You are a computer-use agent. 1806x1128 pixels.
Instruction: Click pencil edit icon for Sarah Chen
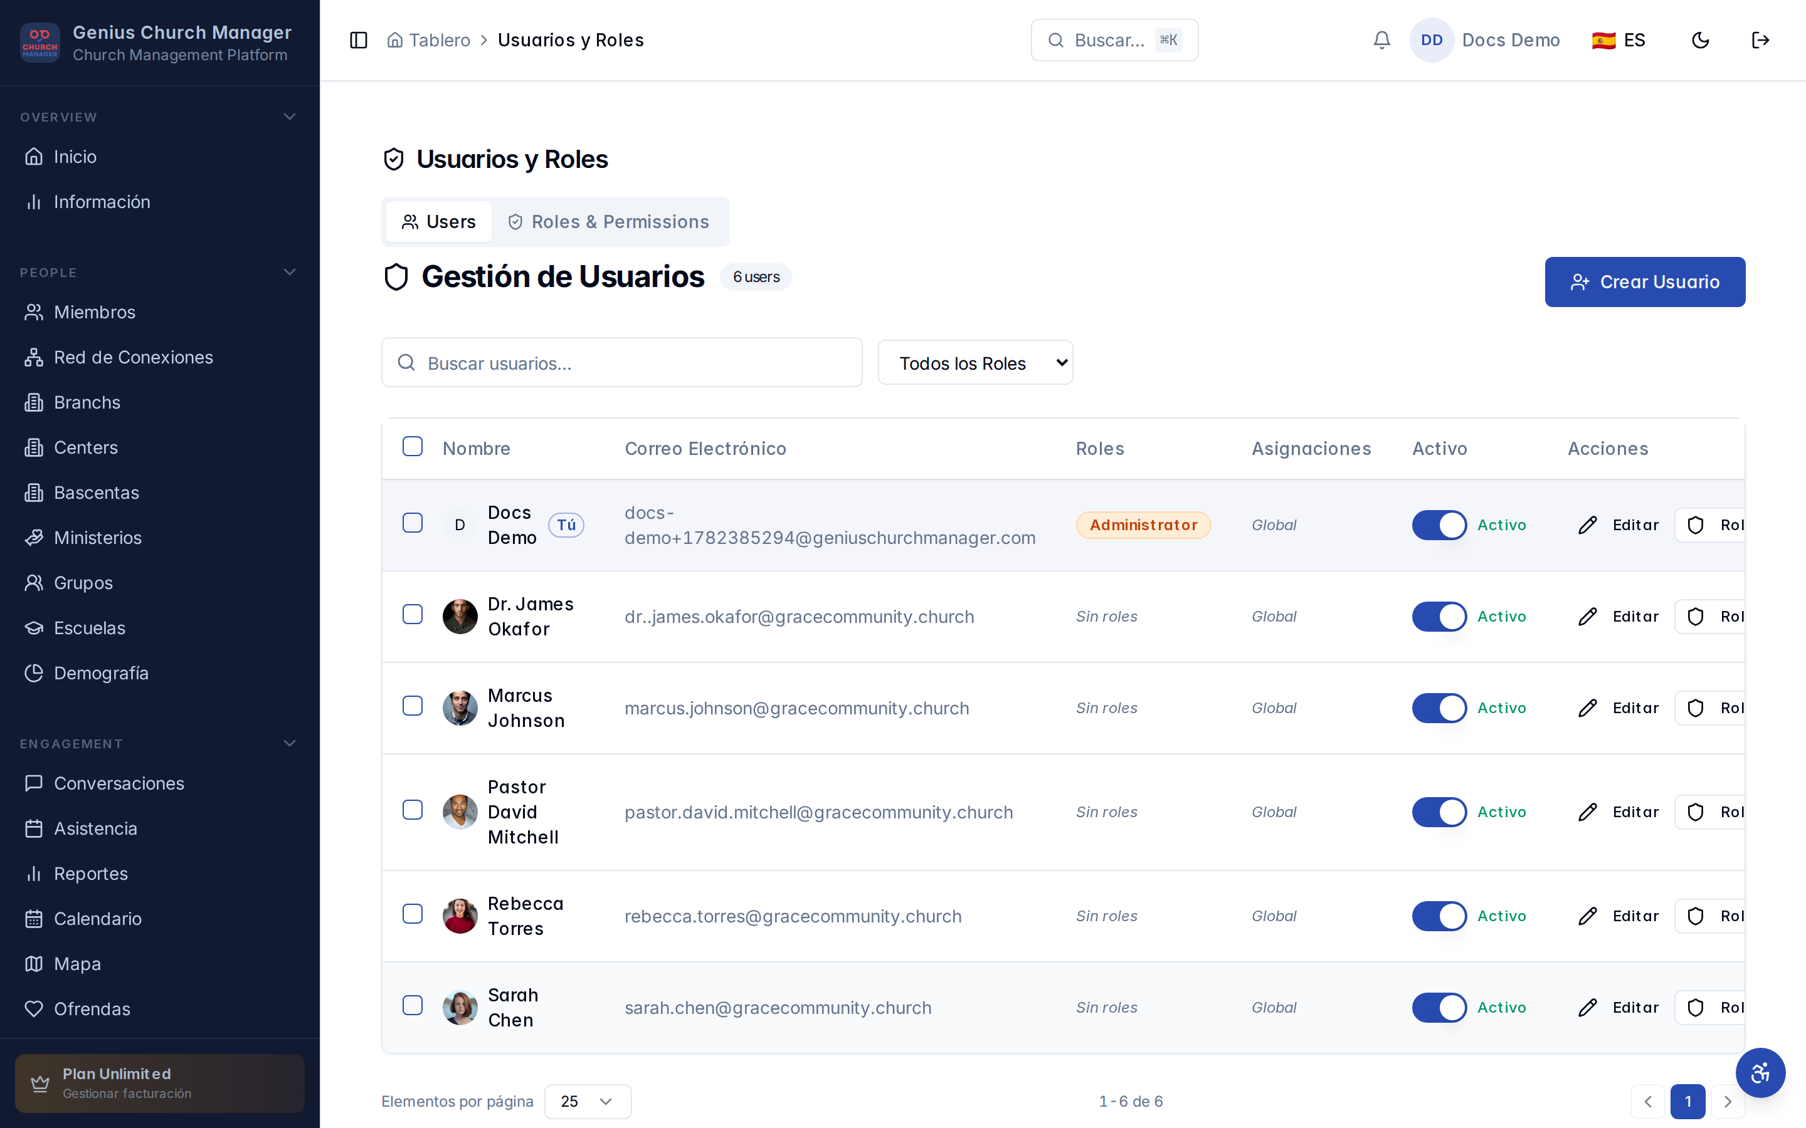[1588, 1008]
